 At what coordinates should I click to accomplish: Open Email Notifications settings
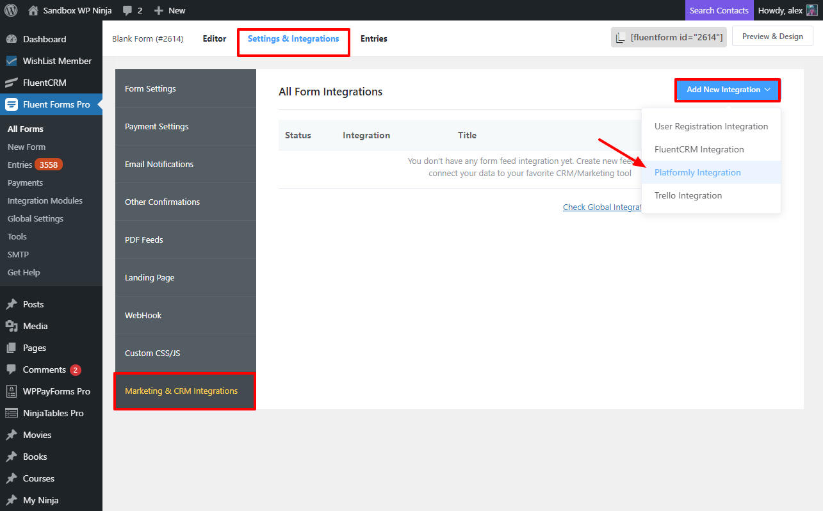[159, 164]
